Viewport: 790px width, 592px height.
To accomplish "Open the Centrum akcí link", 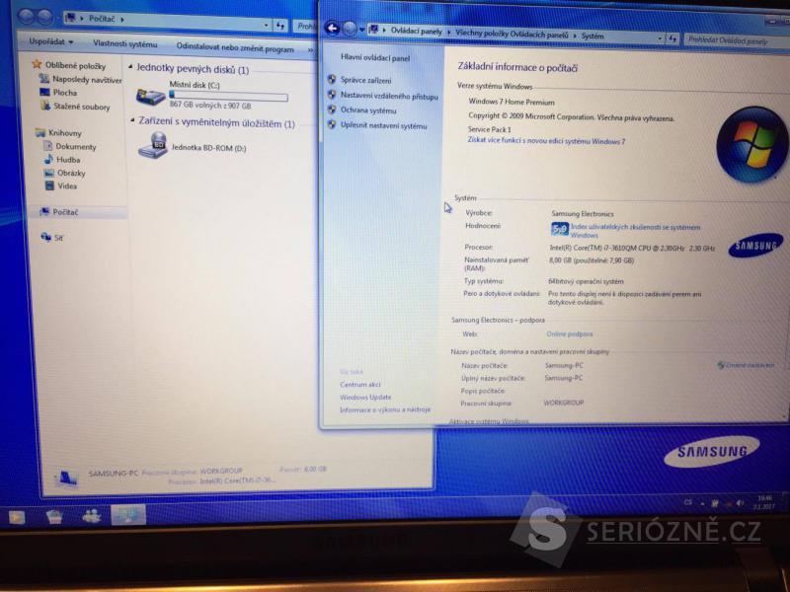I will pos(360,384).
